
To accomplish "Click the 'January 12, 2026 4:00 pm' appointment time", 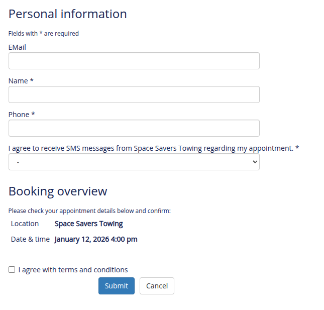I will point(95,239).
